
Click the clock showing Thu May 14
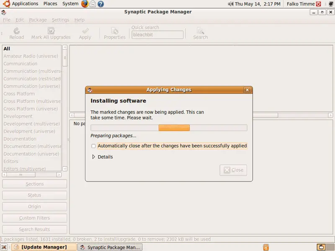(x=258, y=4)
